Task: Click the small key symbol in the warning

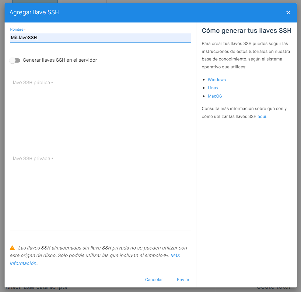Action: [166, 256]
